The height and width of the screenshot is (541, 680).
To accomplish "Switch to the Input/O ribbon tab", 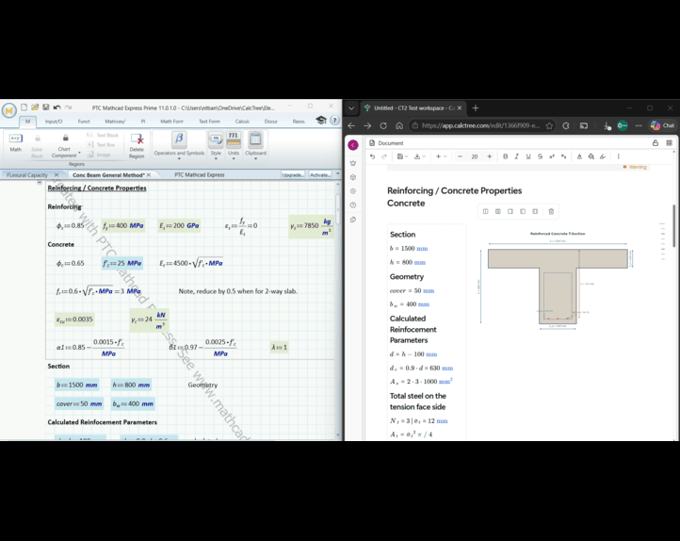I will tap(54, 122).
